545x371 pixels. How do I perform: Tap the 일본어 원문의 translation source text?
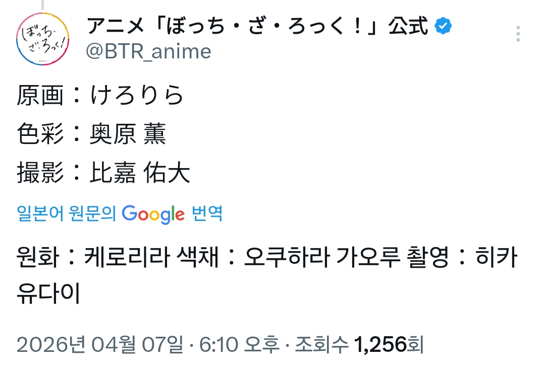pos(67,214)
